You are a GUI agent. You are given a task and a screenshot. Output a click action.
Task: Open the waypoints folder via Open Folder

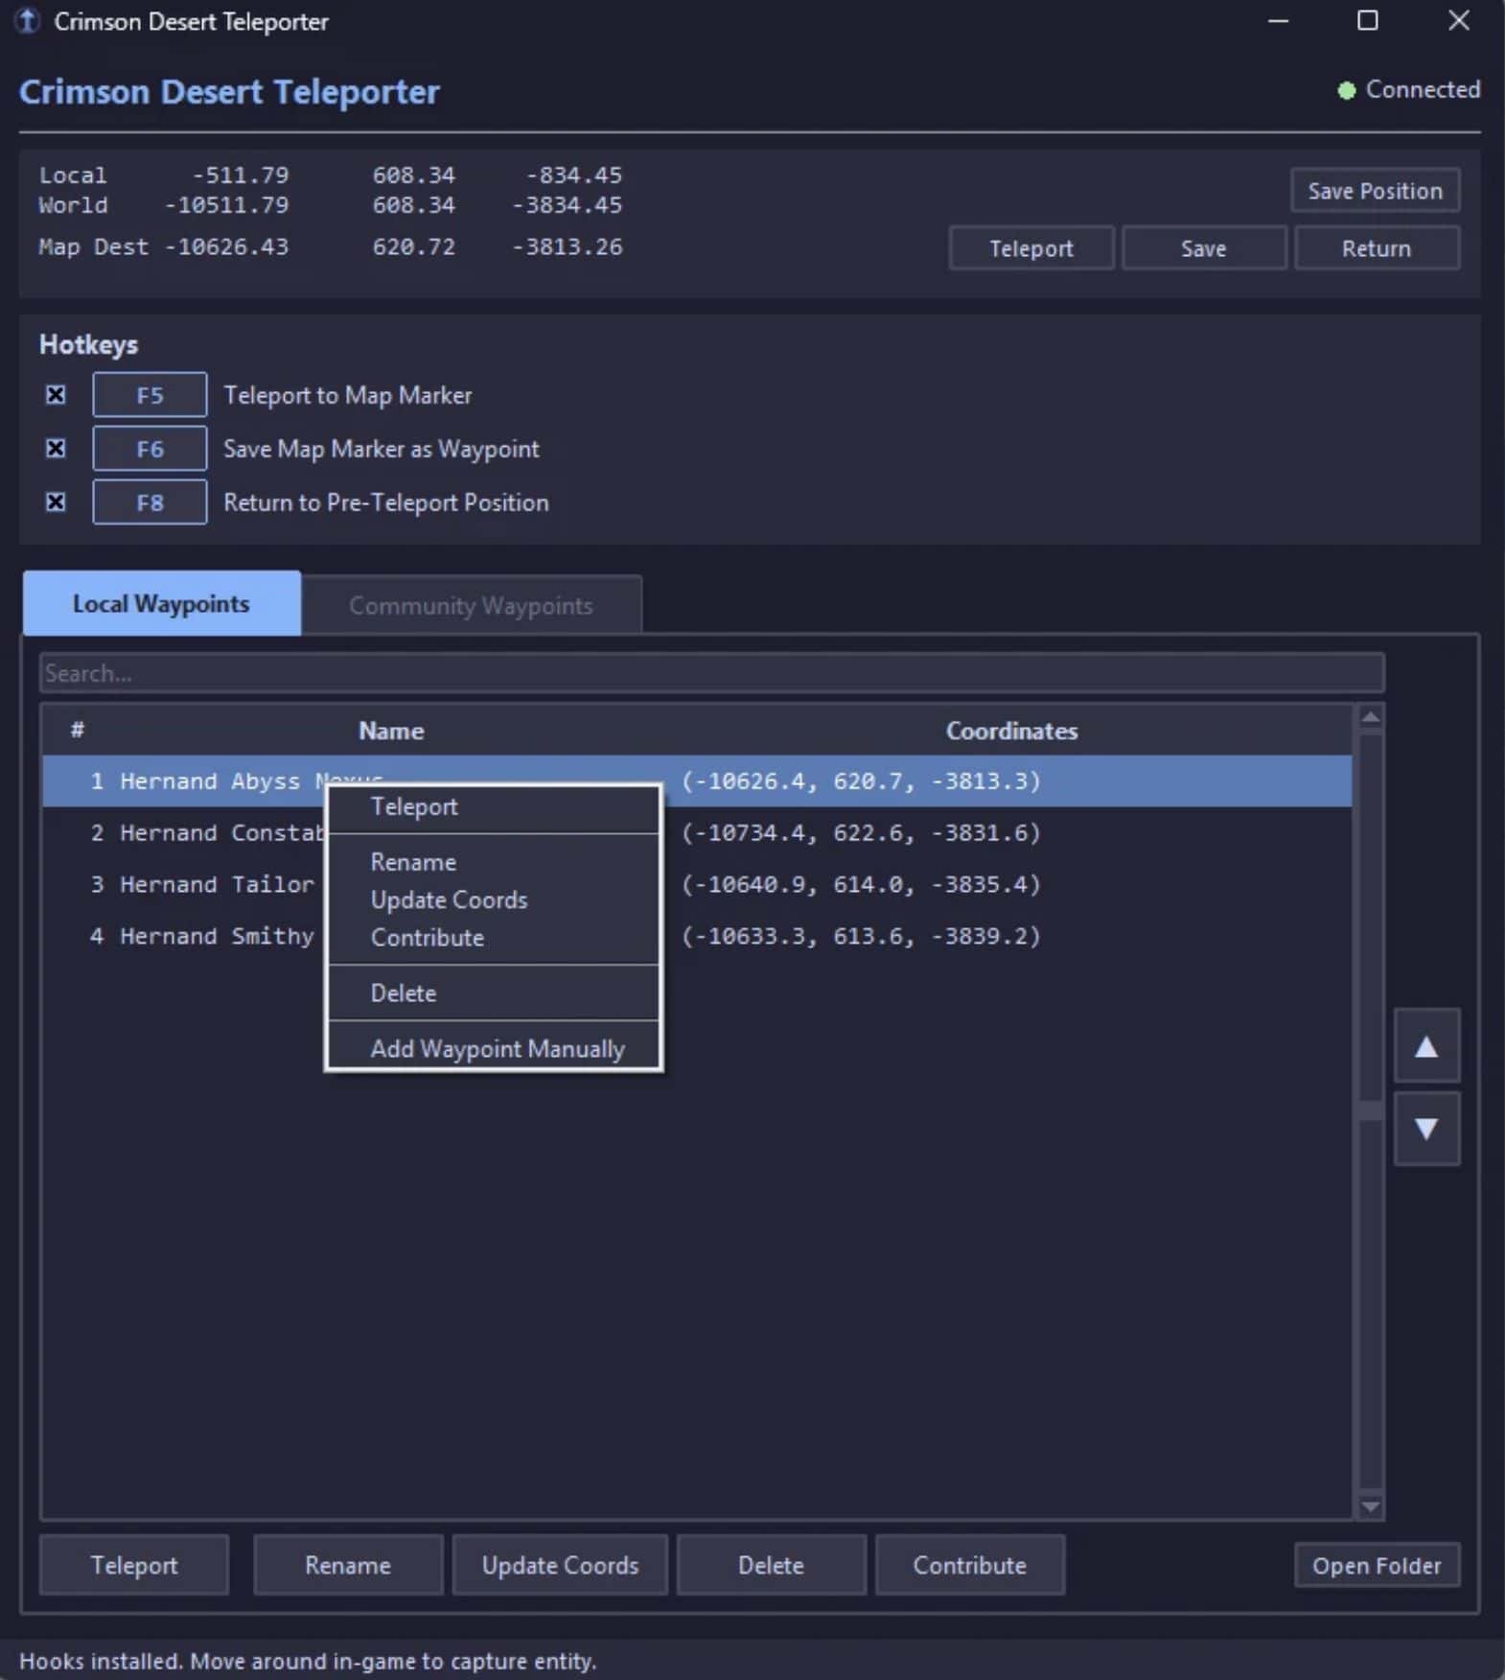[1376, 1566]
